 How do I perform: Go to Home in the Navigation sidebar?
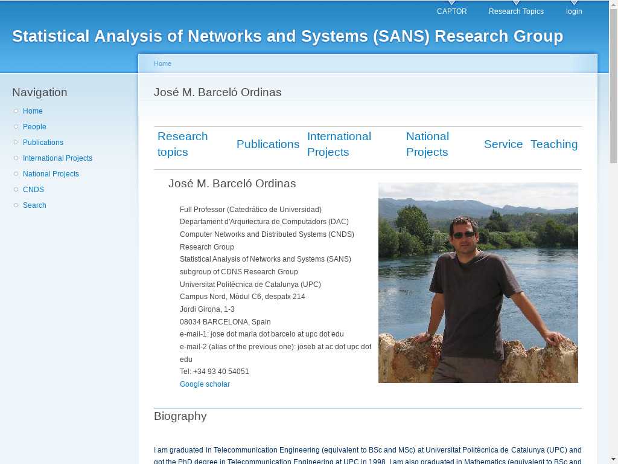(x=33, y=111)
